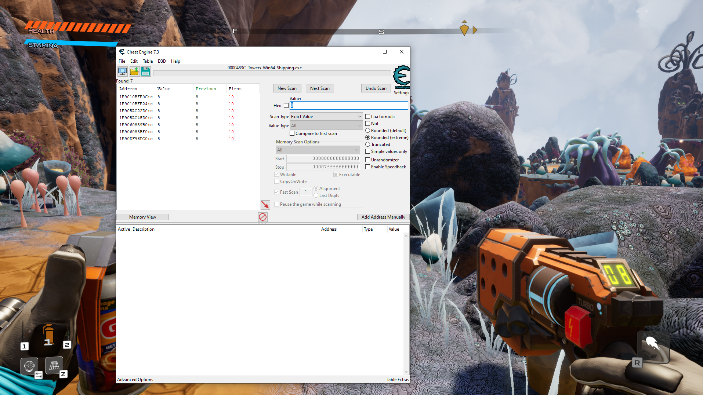Save the table with the floppy disk icon

pyautogui.click(x=146, y=72)
